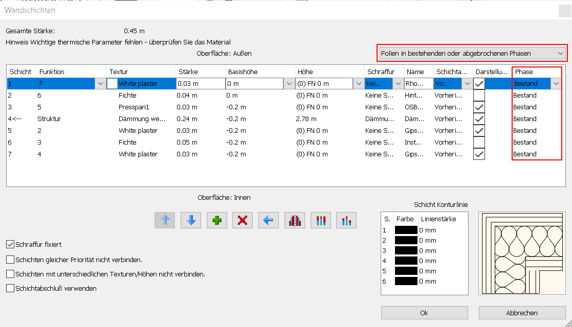The height and width of the screenshot is (327, 572).
Task: Click the Stärke field showing 0.03 m in row 1
Action: pyautogui.click(x=201, y=84)
